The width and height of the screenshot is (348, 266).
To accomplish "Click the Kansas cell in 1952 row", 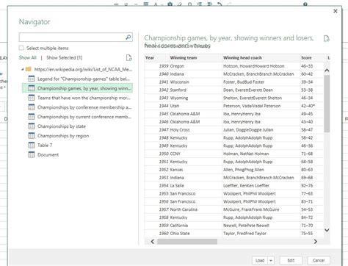I will (195, 170).
